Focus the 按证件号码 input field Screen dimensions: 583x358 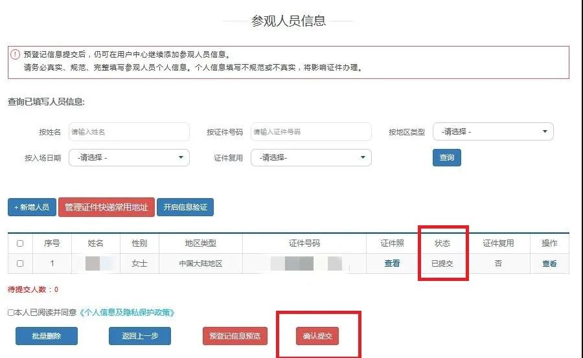(x=311, y=131)
